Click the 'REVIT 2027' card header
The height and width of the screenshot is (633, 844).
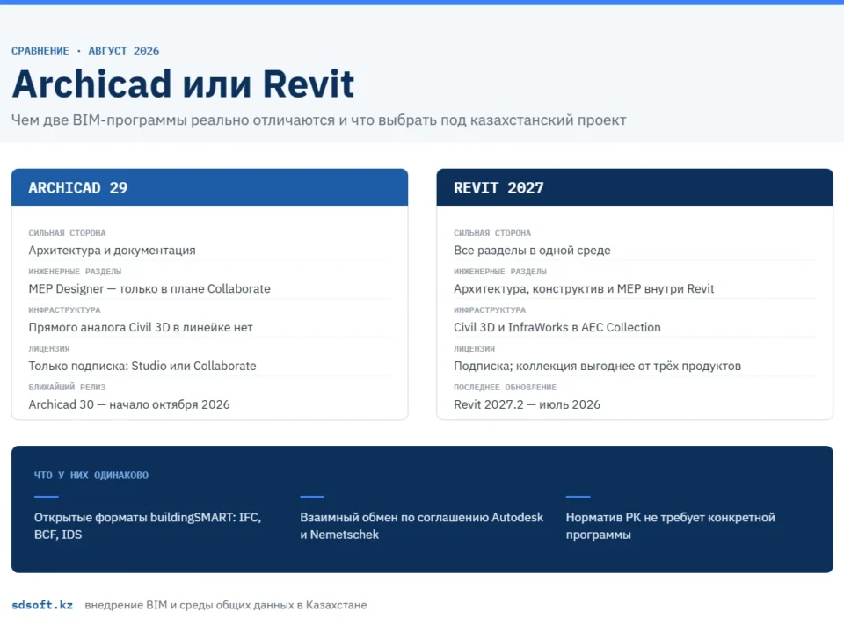pos(635,187)
